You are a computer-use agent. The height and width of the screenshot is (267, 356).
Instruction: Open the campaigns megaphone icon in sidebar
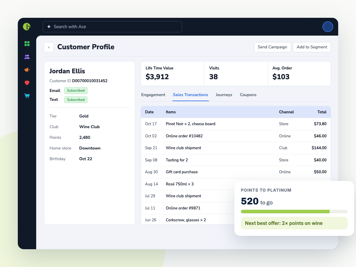point(27,70)
